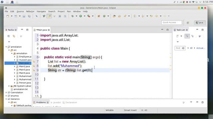This screenshot has width=213, height=119.
Task: Click the Back navigation arrow
Action: tap(157, 16)
